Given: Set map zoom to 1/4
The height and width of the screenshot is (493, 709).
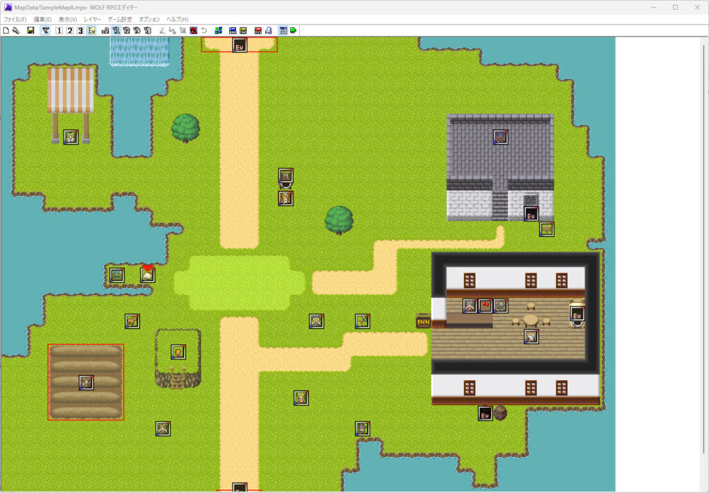Looking at the screenshot, I should point(137,30).
